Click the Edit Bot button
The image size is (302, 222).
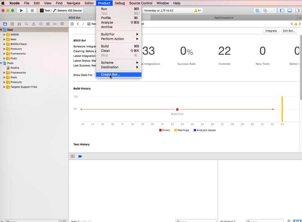(289, 31)
